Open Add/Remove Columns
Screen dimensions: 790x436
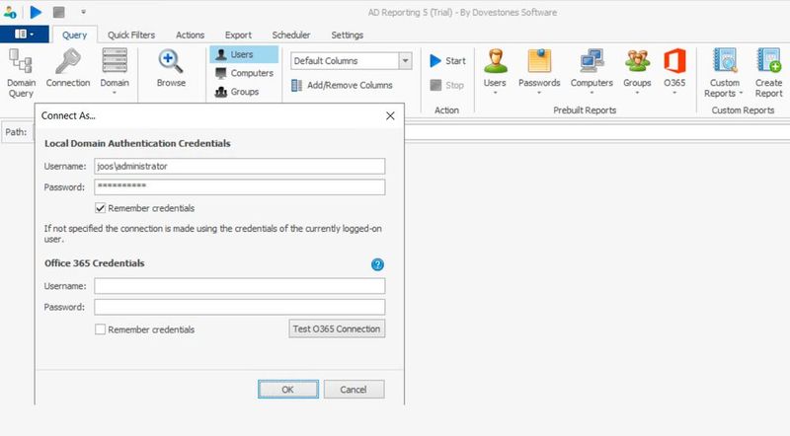tap(342, 85)
